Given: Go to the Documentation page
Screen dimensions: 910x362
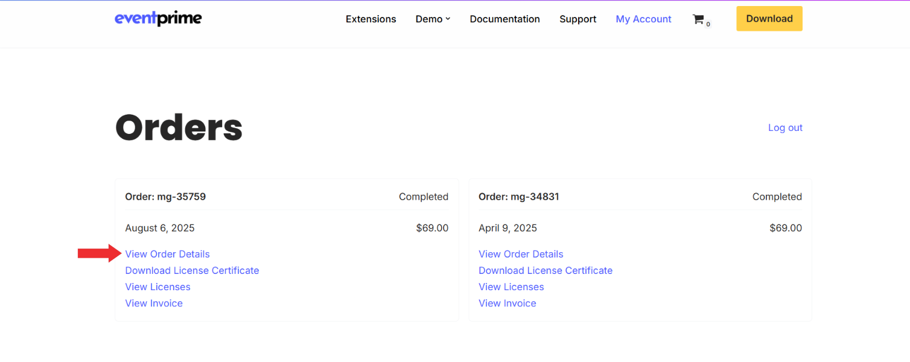Looking at the screenshot, I should (x=504, y=19).
